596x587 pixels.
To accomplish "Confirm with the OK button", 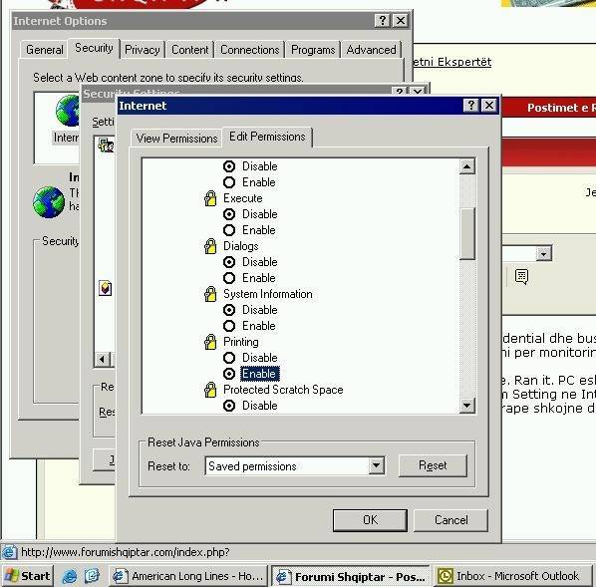I will (x=370, y=520).
